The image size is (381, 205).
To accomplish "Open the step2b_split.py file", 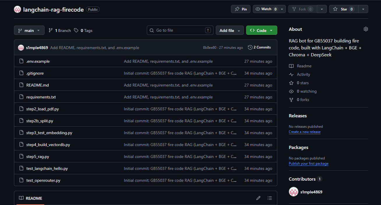I will coord(40,121).
